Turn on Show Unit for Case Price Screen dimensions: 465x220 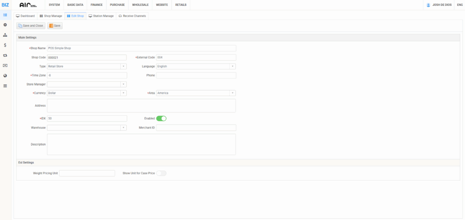[x=161, y=173]
